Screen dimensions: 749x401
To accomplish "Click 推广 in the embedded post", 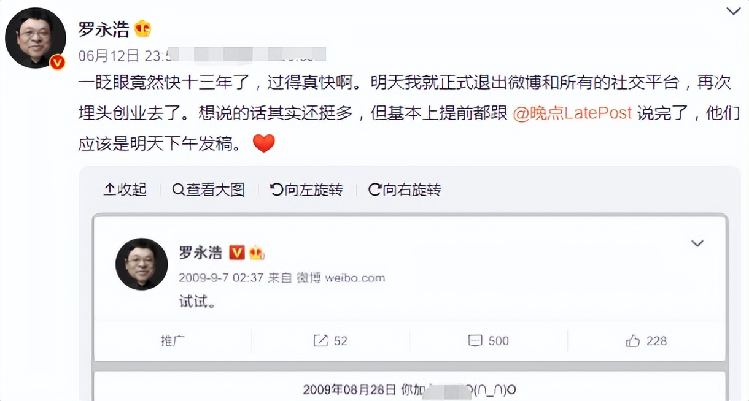I will [x=173, y=341].
